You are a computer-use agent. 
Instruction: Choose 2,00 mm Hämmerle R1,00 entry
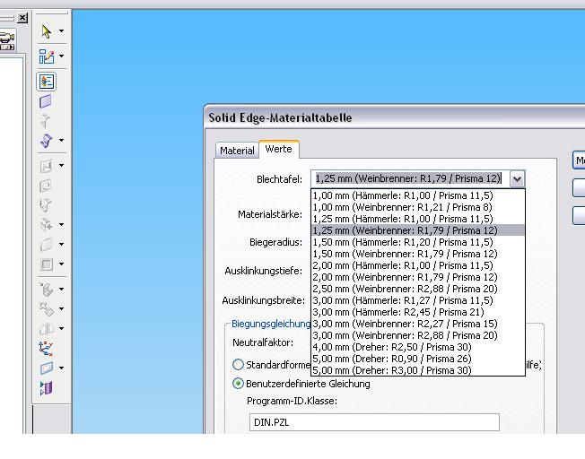pos(418,265)
